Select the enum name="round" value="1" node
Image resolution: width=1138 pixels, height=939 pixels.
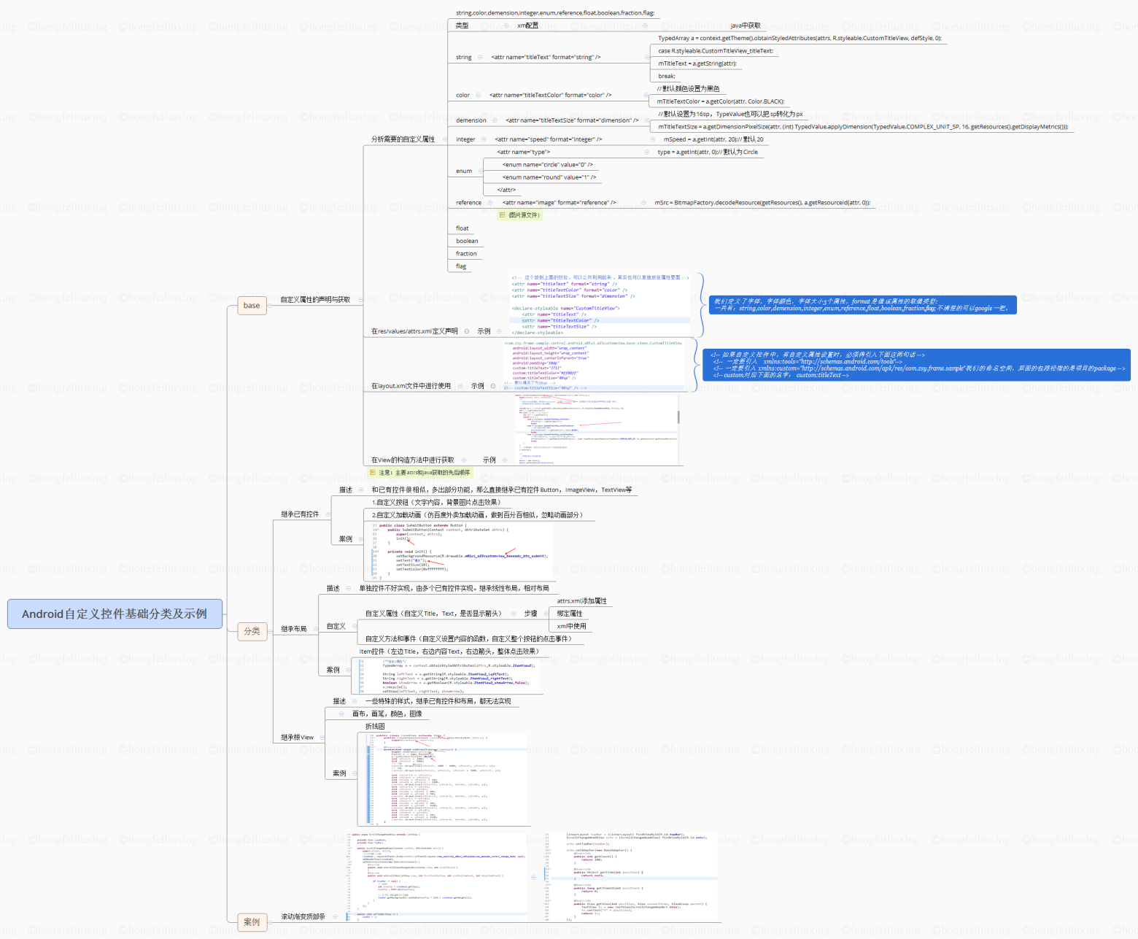[549, 177]
